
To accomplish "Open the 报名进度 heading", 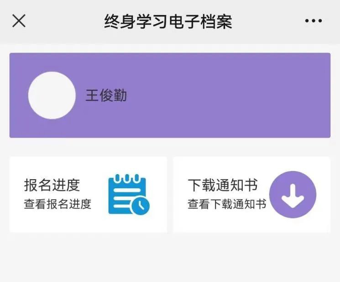I will point(52,185).
